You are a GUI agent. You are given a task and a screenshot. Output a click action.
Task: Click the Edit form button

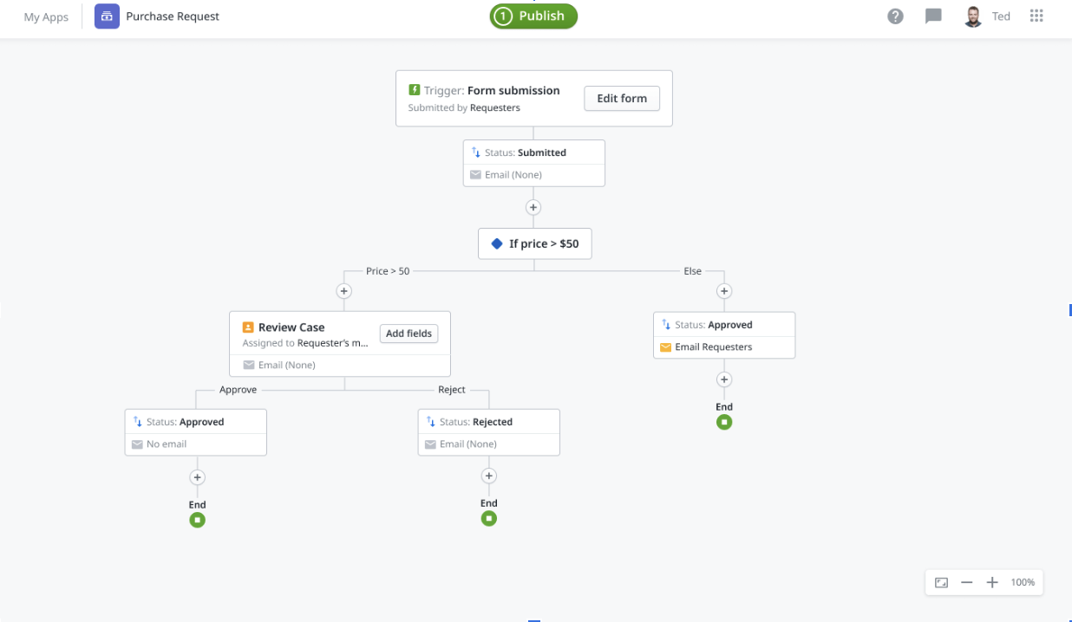[621, 99]
